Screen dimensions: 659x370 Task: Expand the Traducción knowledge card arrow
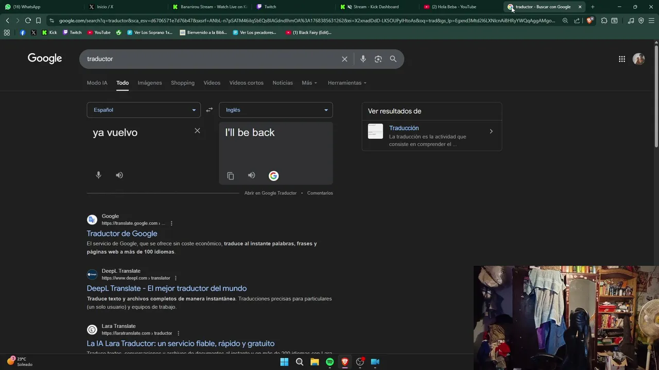coord(491,132)
